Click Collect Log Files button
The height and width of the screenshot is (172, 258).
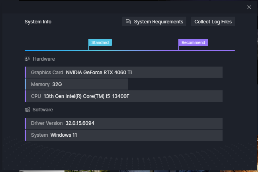click(213, 21)
